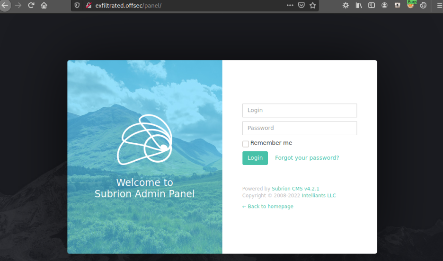Open the Forgot your password link
The height and width of the screenshot is (261, 443).
[307, 158]
